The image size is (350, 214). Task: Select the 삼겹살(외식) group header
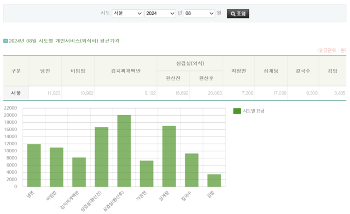click(190, 63)
